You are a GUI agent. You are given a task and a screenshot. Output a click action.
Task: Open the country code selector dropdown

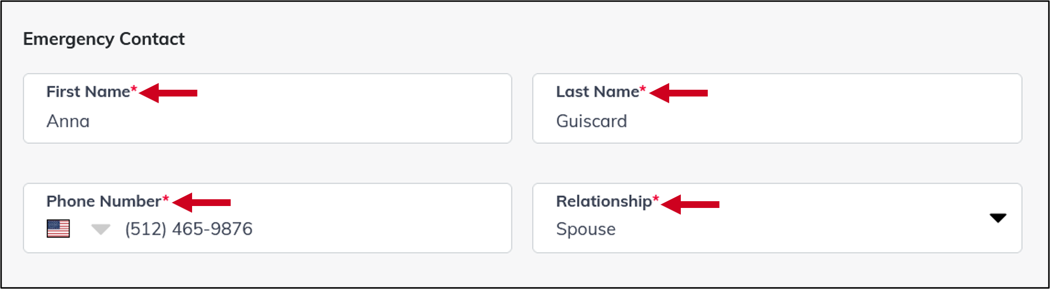[x=100, y=230]
